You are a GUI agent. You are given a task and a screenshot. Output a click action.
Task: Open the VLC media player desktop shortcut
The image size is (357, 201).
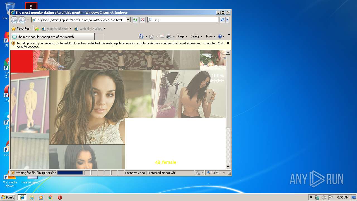coord(10,181)
